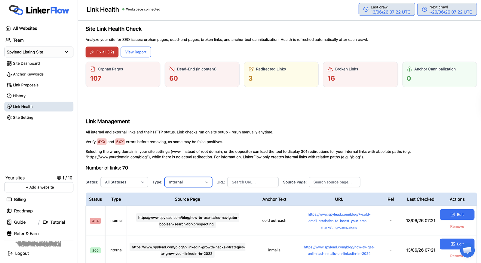Open Site Setting from sidebar
This screenshot has height=263, width=481.
[x=23, y=117]
